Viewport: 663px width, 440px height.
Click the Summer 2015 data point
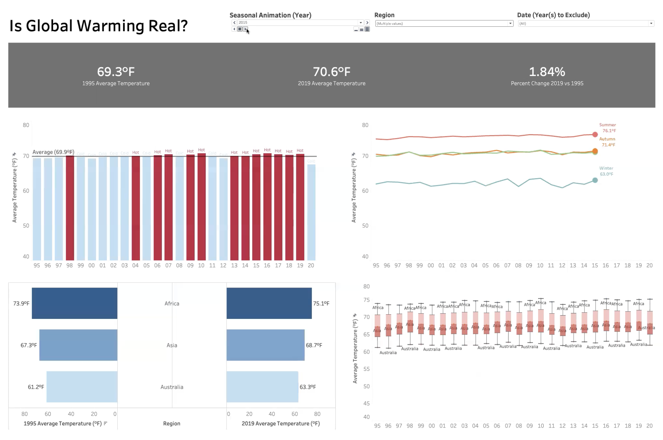coord(595,134)
